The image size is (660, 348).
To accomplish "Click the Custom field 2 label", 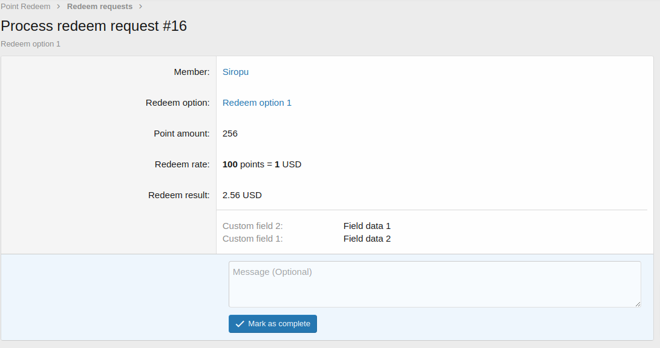I will pyautogui.click(x=252, y=226).
